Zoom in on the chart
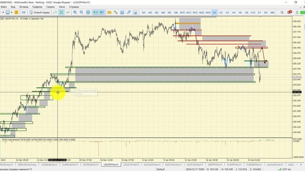Image resolution: width=305 pixels, height=171 pixels. point(75,12)
